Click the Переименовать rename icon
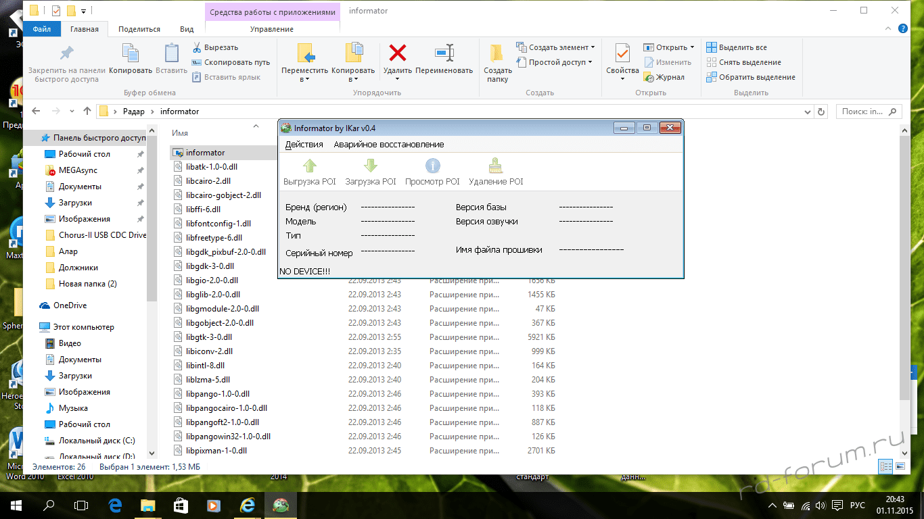 tap(444, 53)
